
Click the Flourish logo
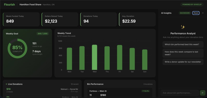click(9, 4)
